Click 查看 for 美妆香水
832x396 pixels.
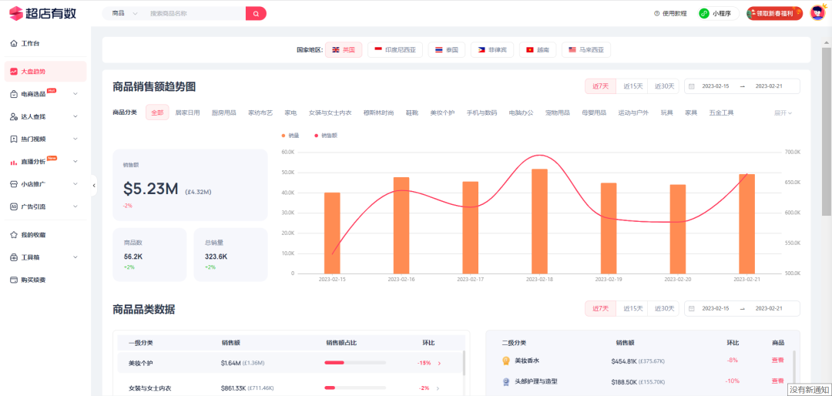777,361
